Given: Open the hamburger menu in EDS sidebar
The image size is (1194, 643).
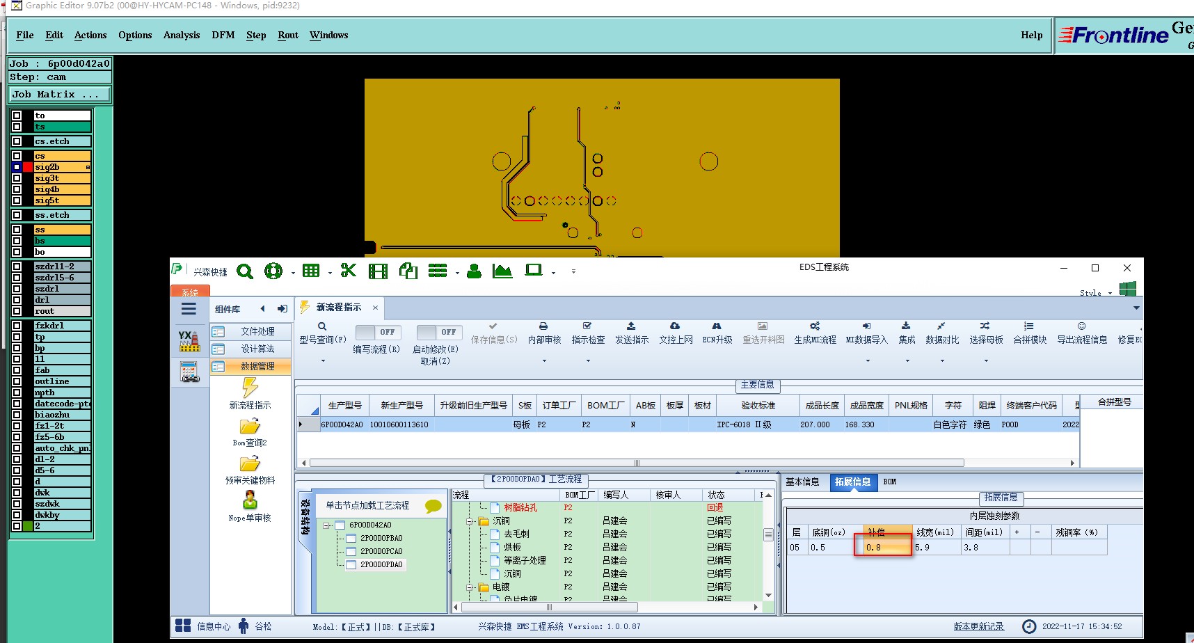Looking at the screenshot, I should click(x=189, y=309).
